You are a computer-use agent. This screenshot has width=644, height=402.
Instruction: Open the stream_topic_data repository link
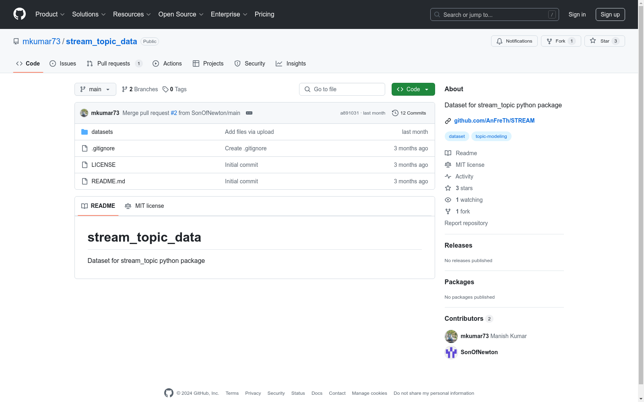tap(101, 41)
